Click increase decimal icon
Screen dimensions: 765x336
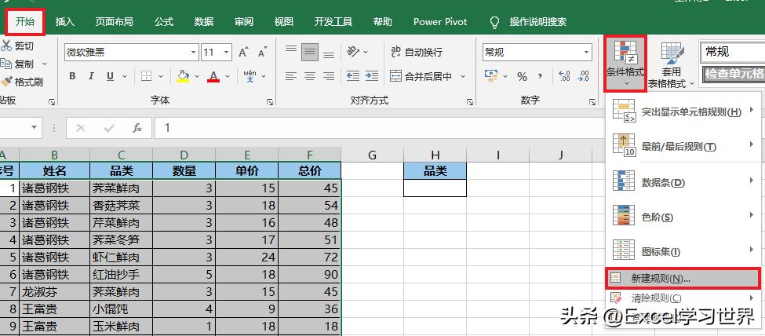(x=564, y=76)
